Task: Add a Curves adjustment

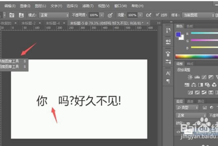Action: [x=204, y=77]
